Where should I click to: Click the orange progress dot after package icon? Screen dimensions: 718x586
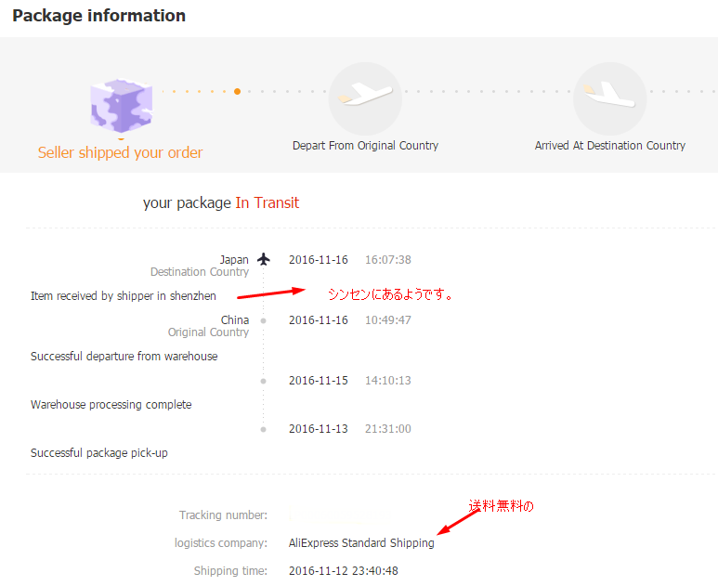[x=238, y=92]
